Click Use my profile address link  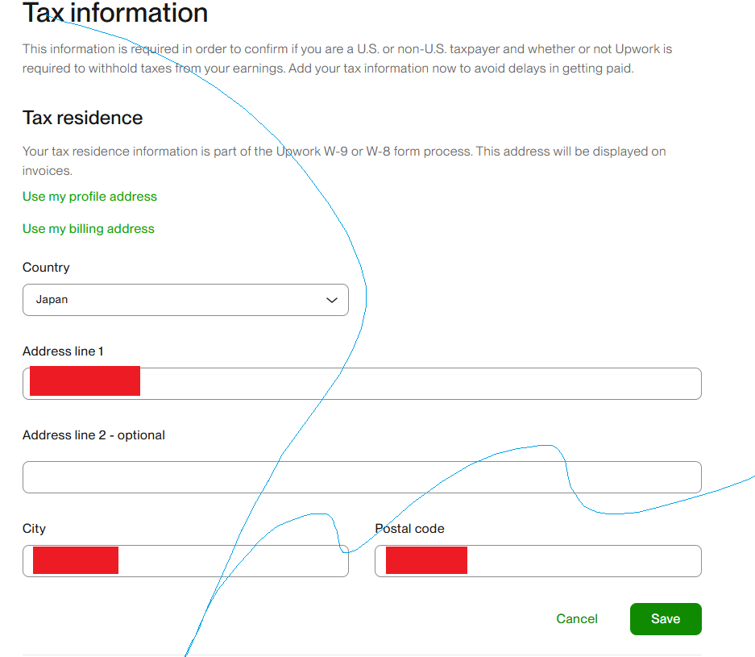[89, 197]
